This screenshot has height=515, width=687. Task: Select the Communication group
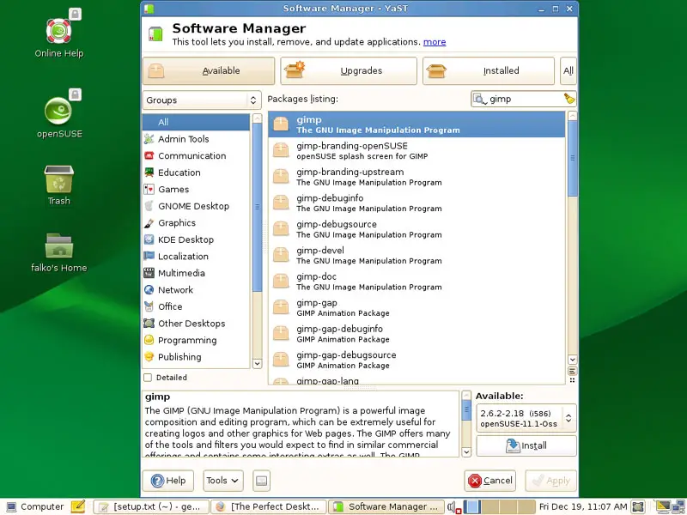pos(197,155)
